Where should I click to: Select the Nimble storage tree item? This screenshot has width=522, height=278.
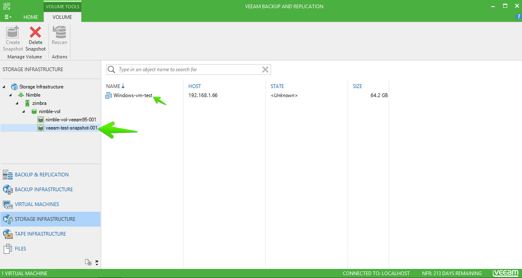point(33,95)
